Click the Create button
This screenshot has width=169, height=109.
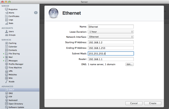(x=153, y=103)
